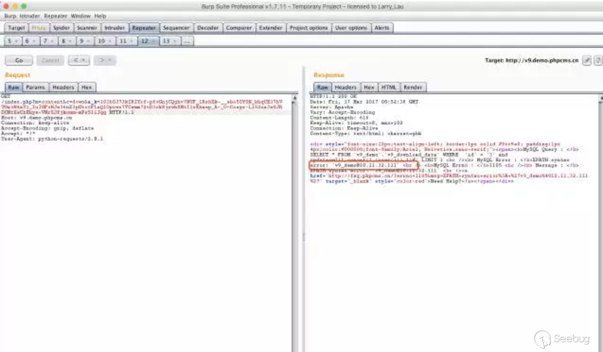Close repeater tab 10 with its x

coord(110,41)
